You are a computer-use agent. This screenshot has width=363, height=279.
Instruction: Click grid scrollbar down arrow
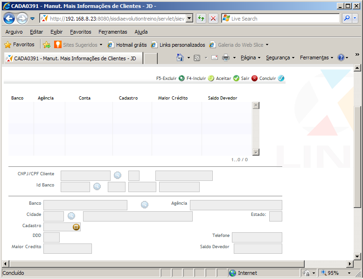(256, 152)
